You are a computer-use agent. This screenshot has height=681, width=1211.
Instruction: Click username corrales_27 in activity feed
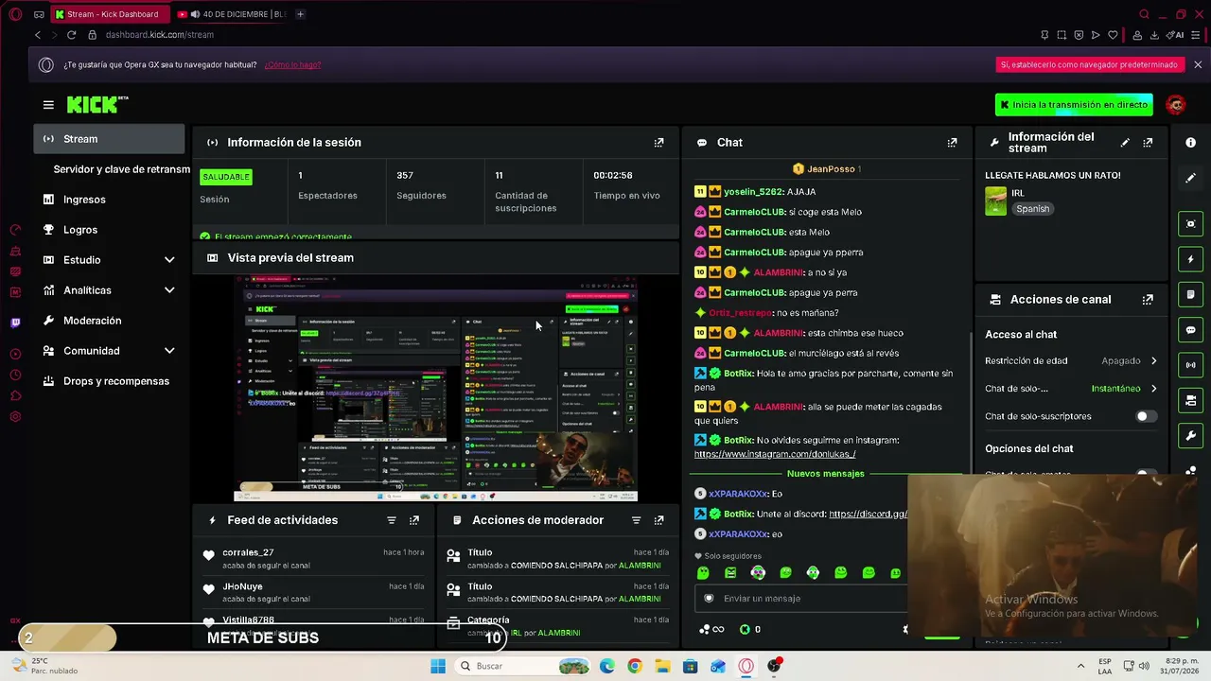click(248, 552)
